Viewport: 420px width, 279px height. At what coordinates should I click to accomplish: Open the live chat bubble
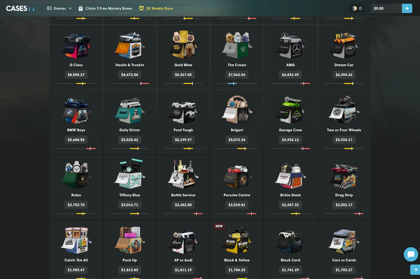411,254
